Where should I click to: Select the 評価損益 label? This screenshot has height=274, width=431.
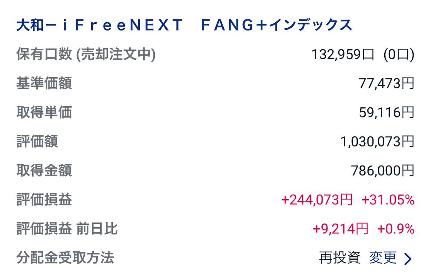[44, 200]
